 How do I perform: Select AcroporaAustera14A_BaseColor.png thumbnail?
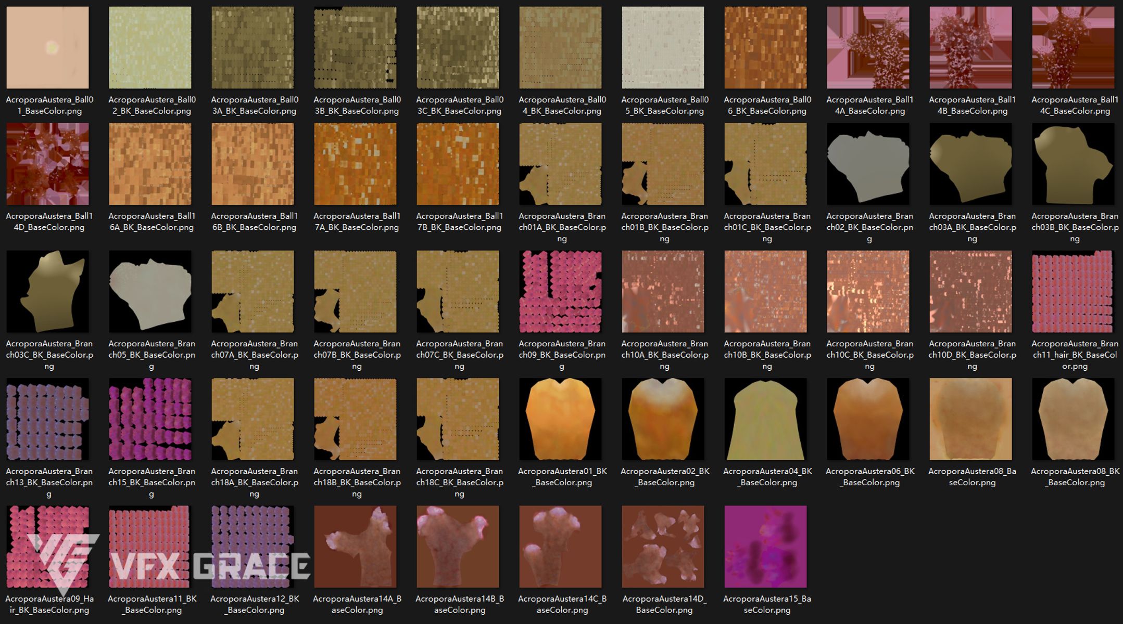355,547
